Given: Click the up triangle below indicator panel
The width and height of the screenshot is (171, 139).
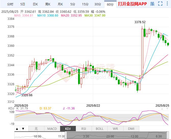Looking at the screenshot, I should tap(17, 129).
